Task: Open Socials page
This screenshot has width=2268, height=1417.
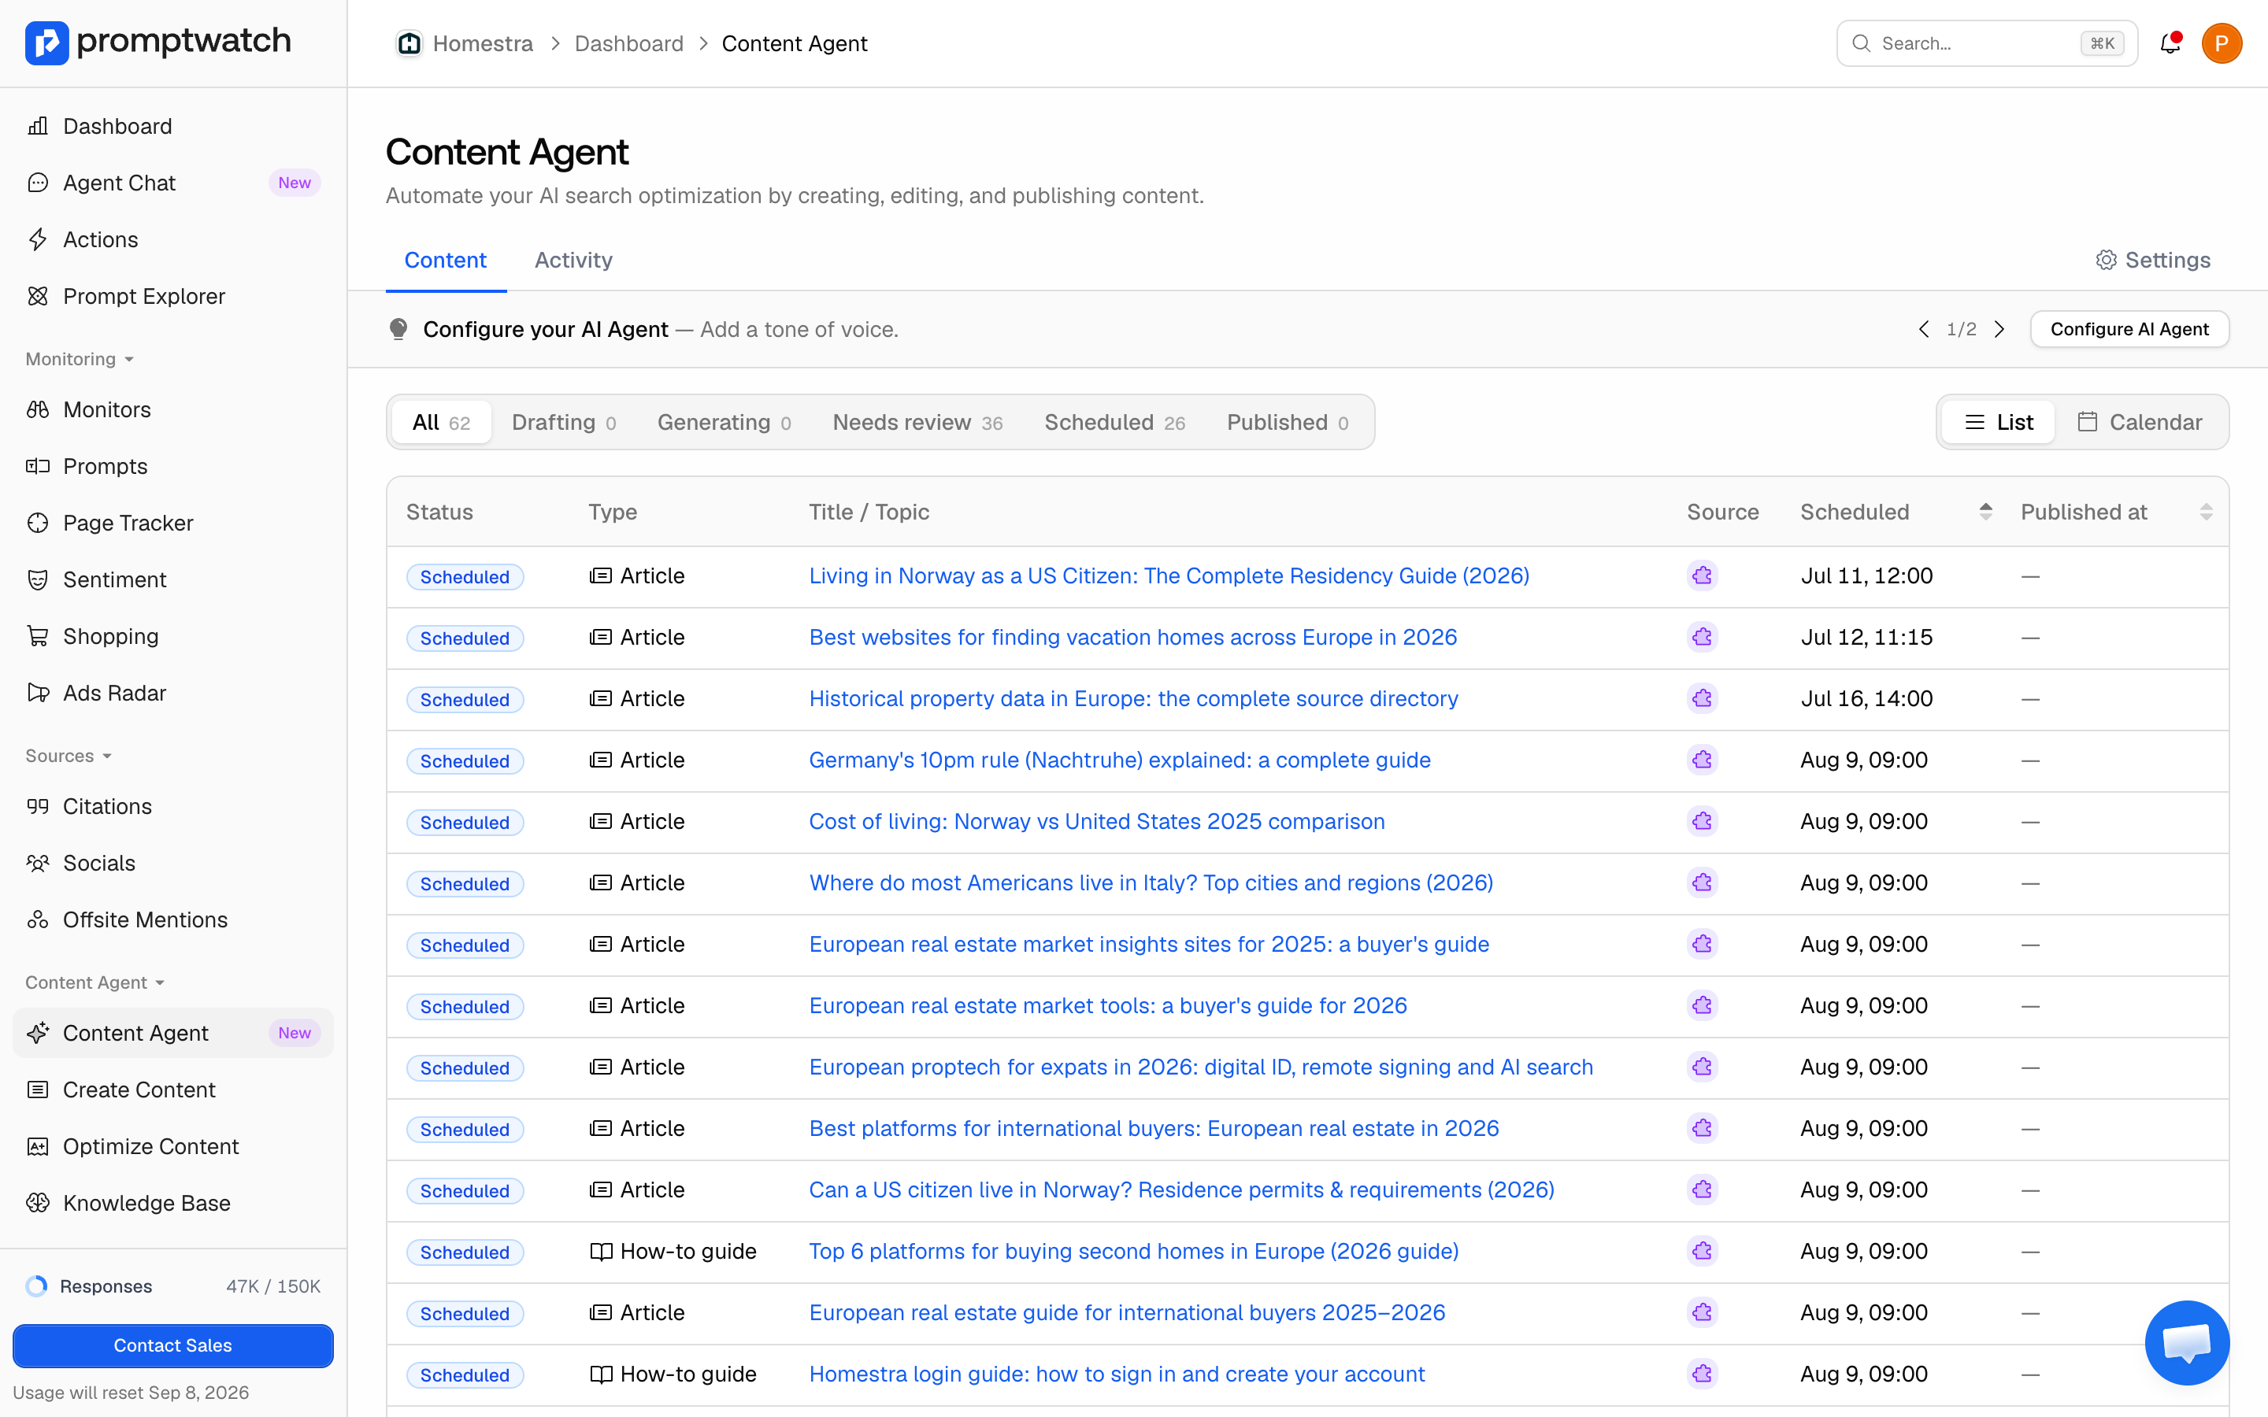Action: tap(172, 863)
